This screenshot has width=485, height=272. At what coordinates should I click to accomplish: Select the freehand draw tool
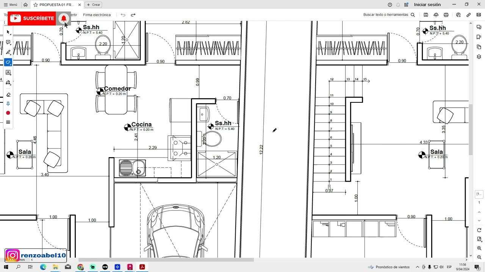coord(8,62)
